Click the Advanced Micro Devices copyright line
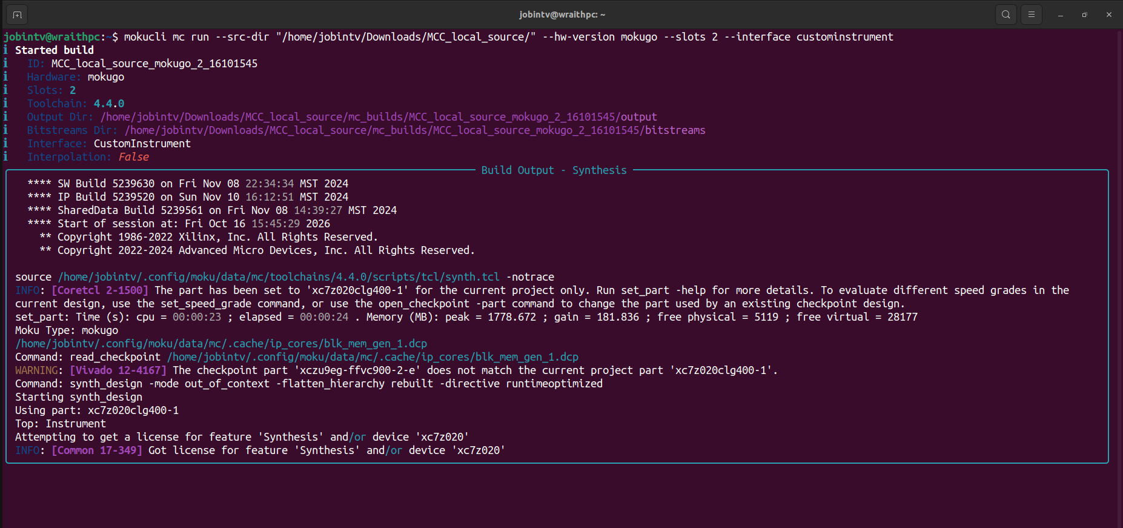The width and height of the screenshot is (1123, 528). (x=257, y=250)
